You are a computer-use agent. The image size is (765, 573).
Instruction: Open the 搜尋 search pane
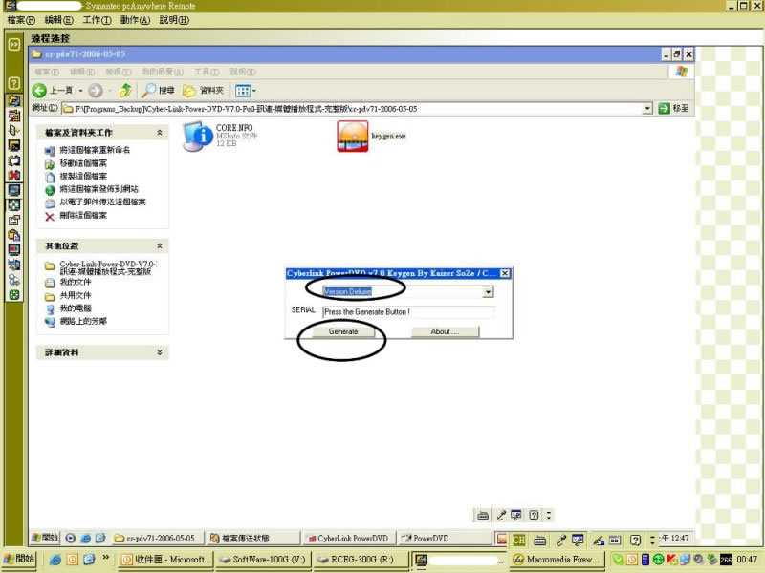tap(158, 90)
